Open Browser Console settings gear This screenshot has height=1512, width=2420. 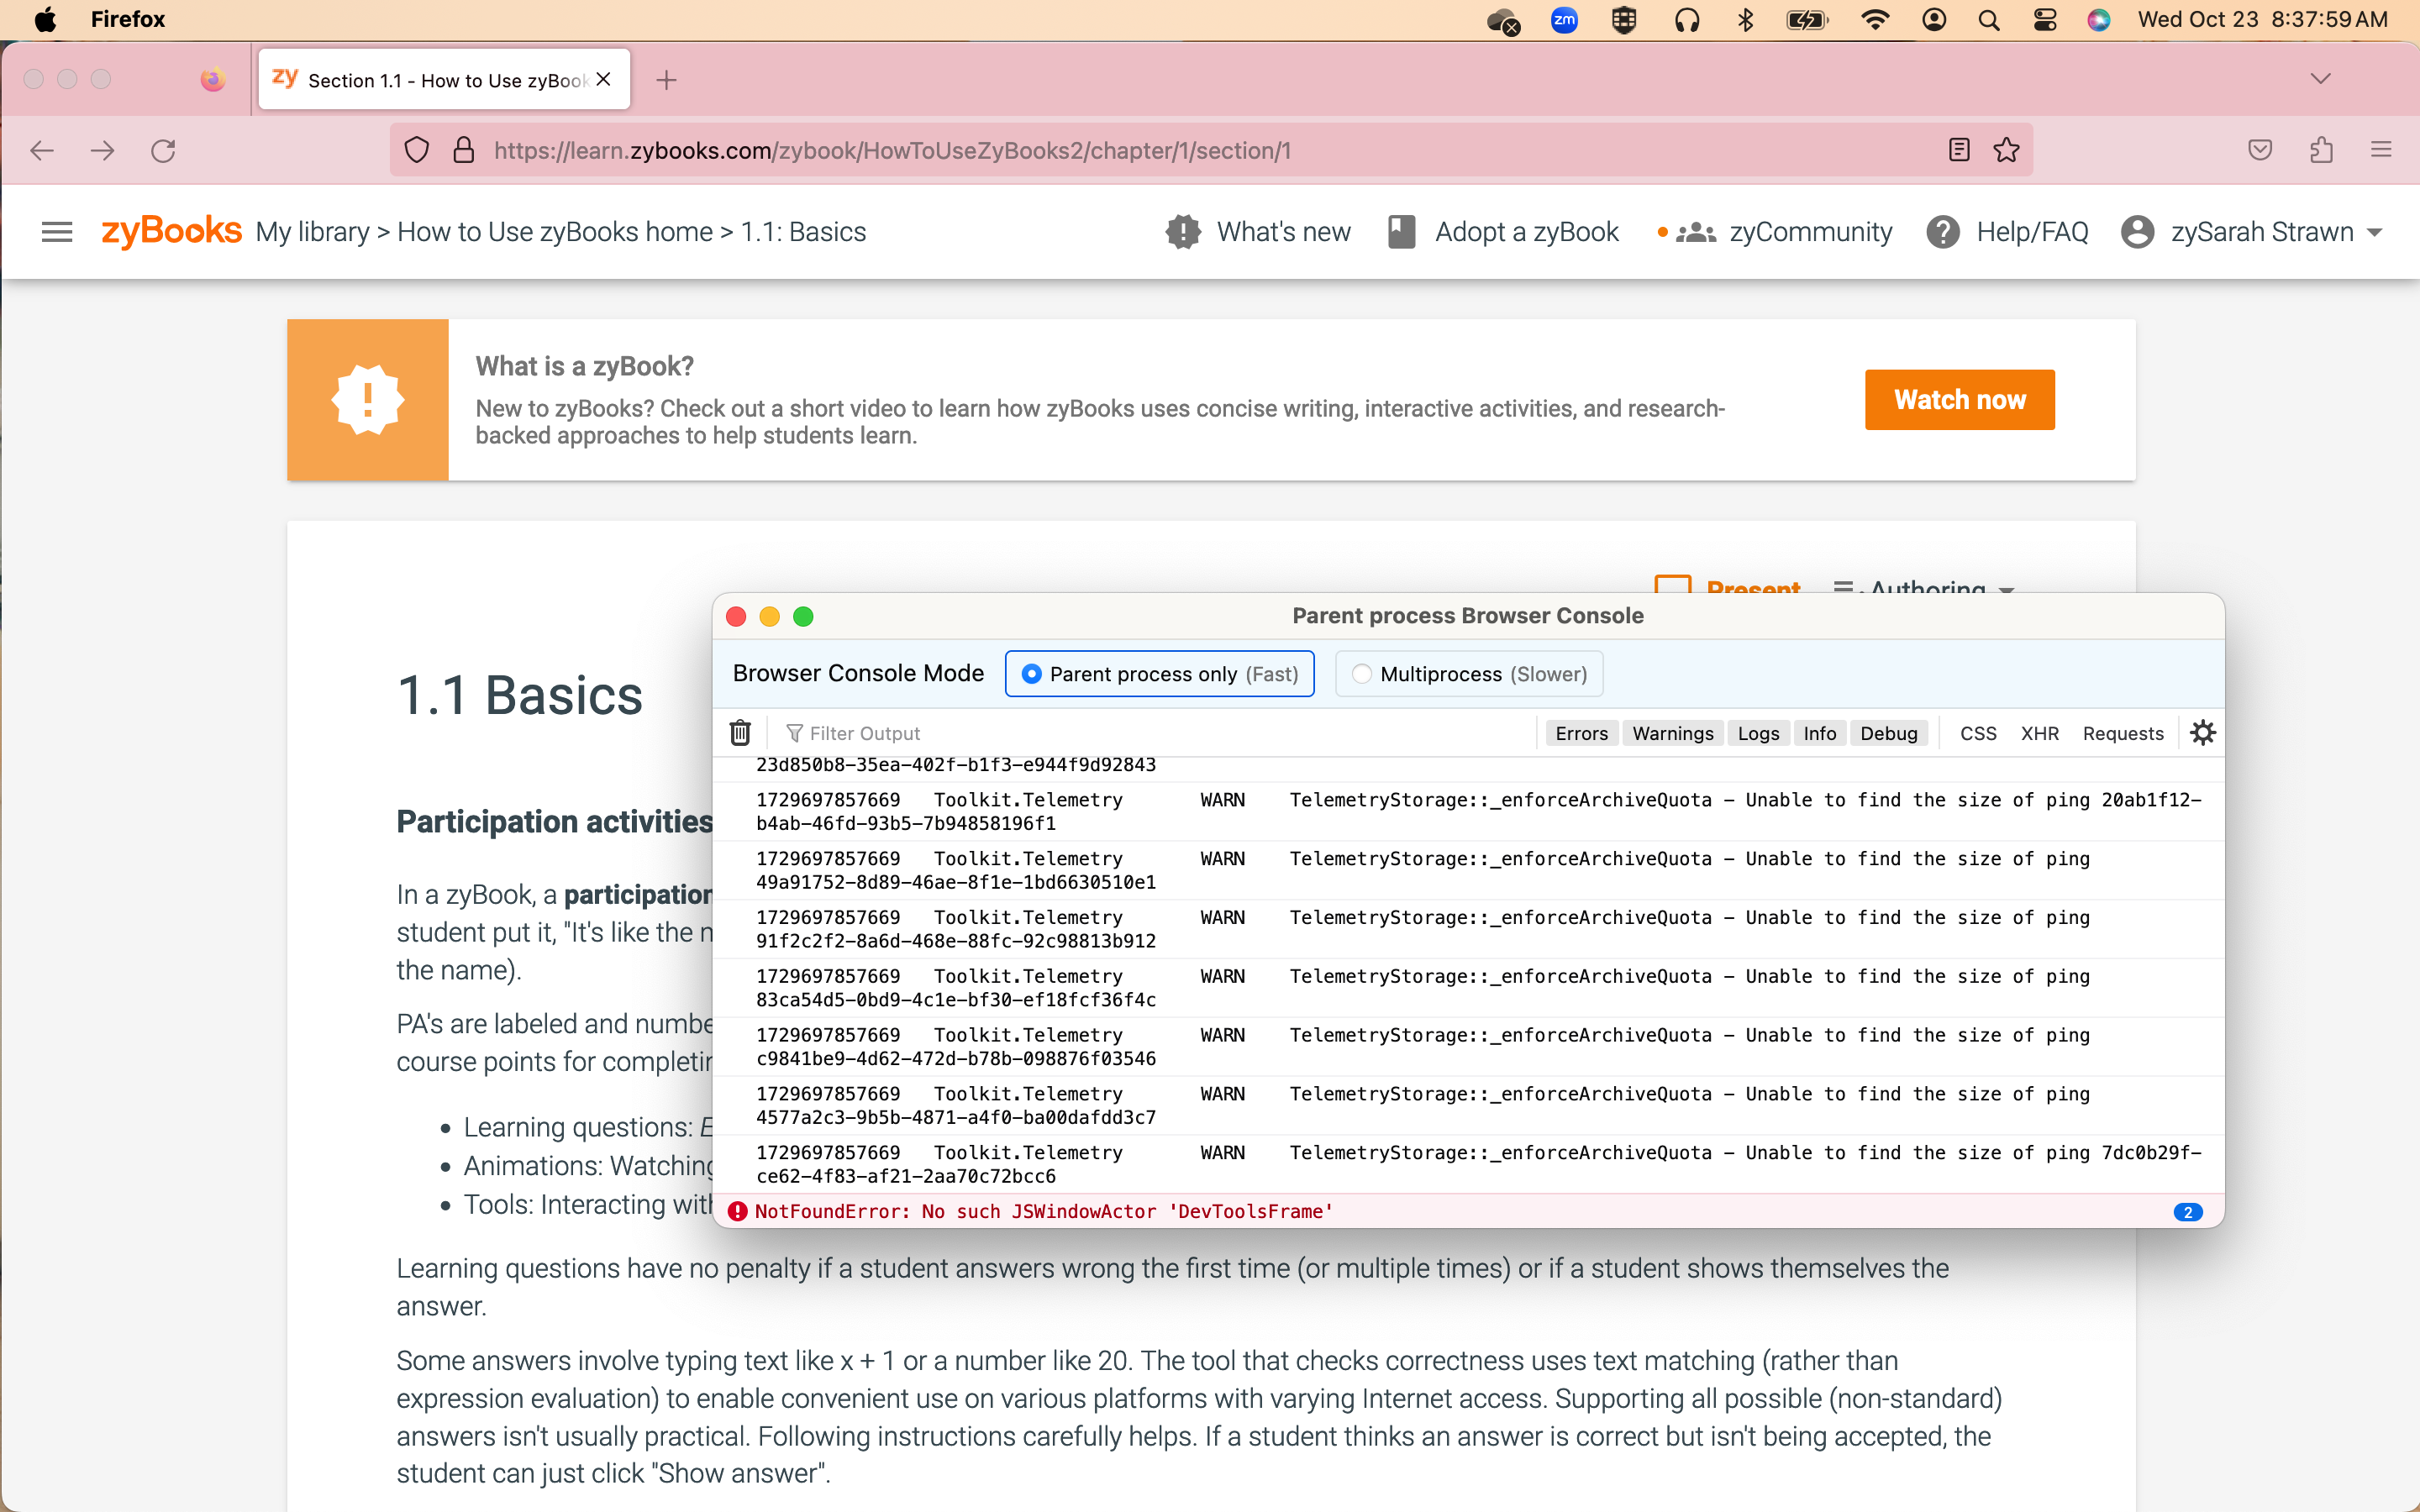pyautogui.click(x=2203, y=733)
